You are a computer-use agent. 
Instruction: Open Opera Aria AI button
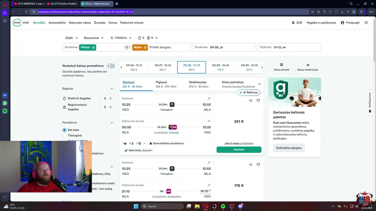(371, 12)
